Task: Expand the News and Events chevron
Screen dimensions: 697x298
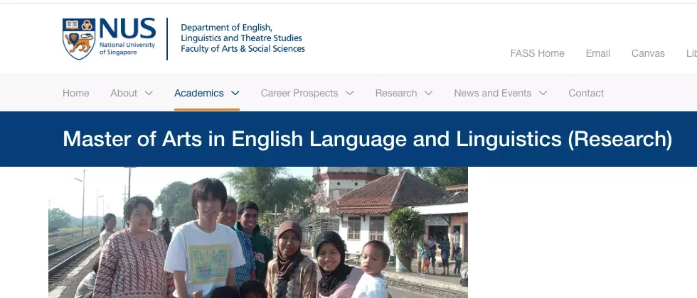Action: click(543, 93)
